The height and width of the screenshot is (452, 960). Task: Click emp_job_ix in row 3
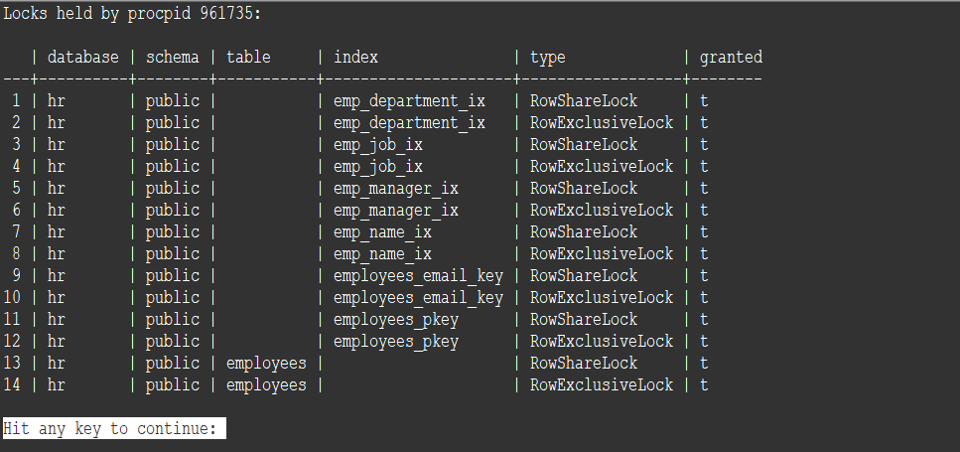click(378, 145)
